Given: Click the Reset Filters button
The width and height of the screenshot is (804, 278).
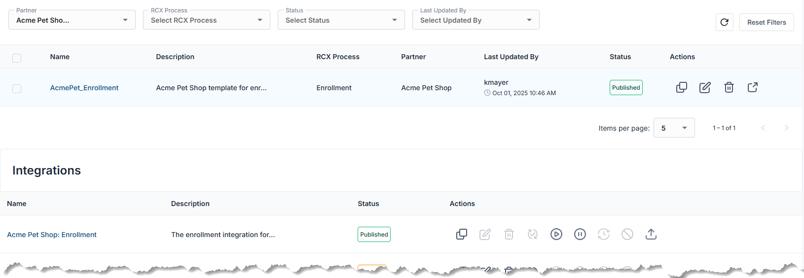Looking at the screenshot, I should click(x=766, y=22).
